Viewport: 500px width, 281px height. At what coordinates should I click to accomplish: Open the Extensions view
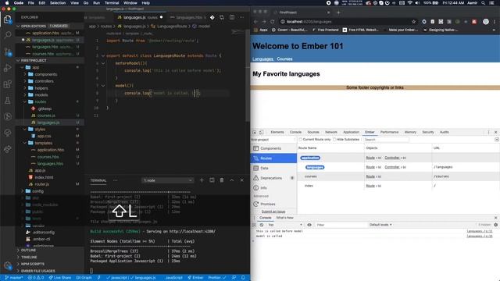7,84
